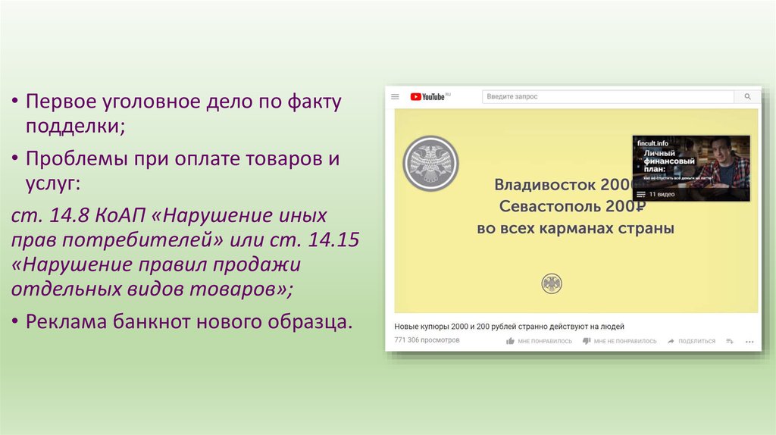Click italic text 'ст. 14.8 КоАП'
776x435 pixels.
[78, 215]
